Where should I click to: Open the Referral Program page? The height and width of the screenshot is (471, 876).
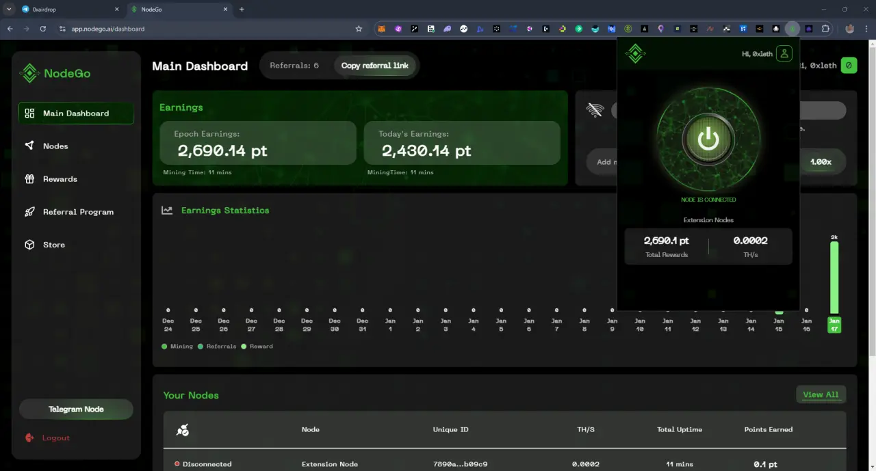pyautogui.click(x=68, y=212)
